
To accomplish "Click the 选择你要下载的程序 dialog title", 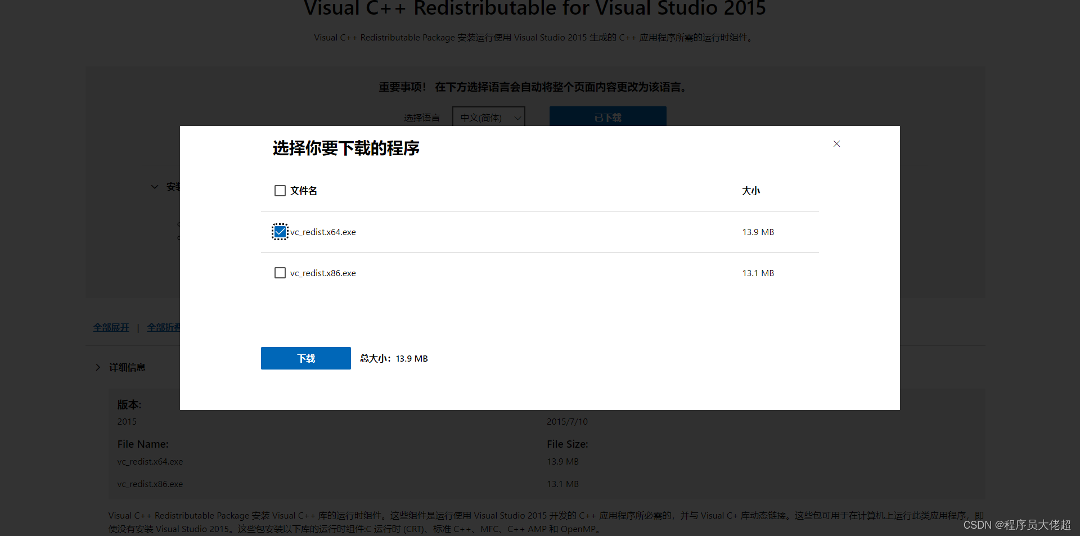I will click(x=346, y=148).
